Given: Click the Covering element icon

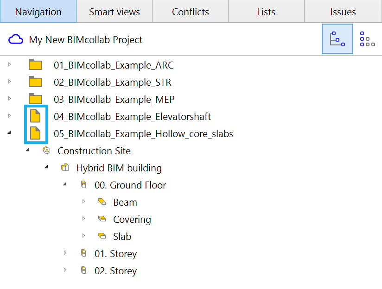Looking at the screenshot, I should coord(102,219).
